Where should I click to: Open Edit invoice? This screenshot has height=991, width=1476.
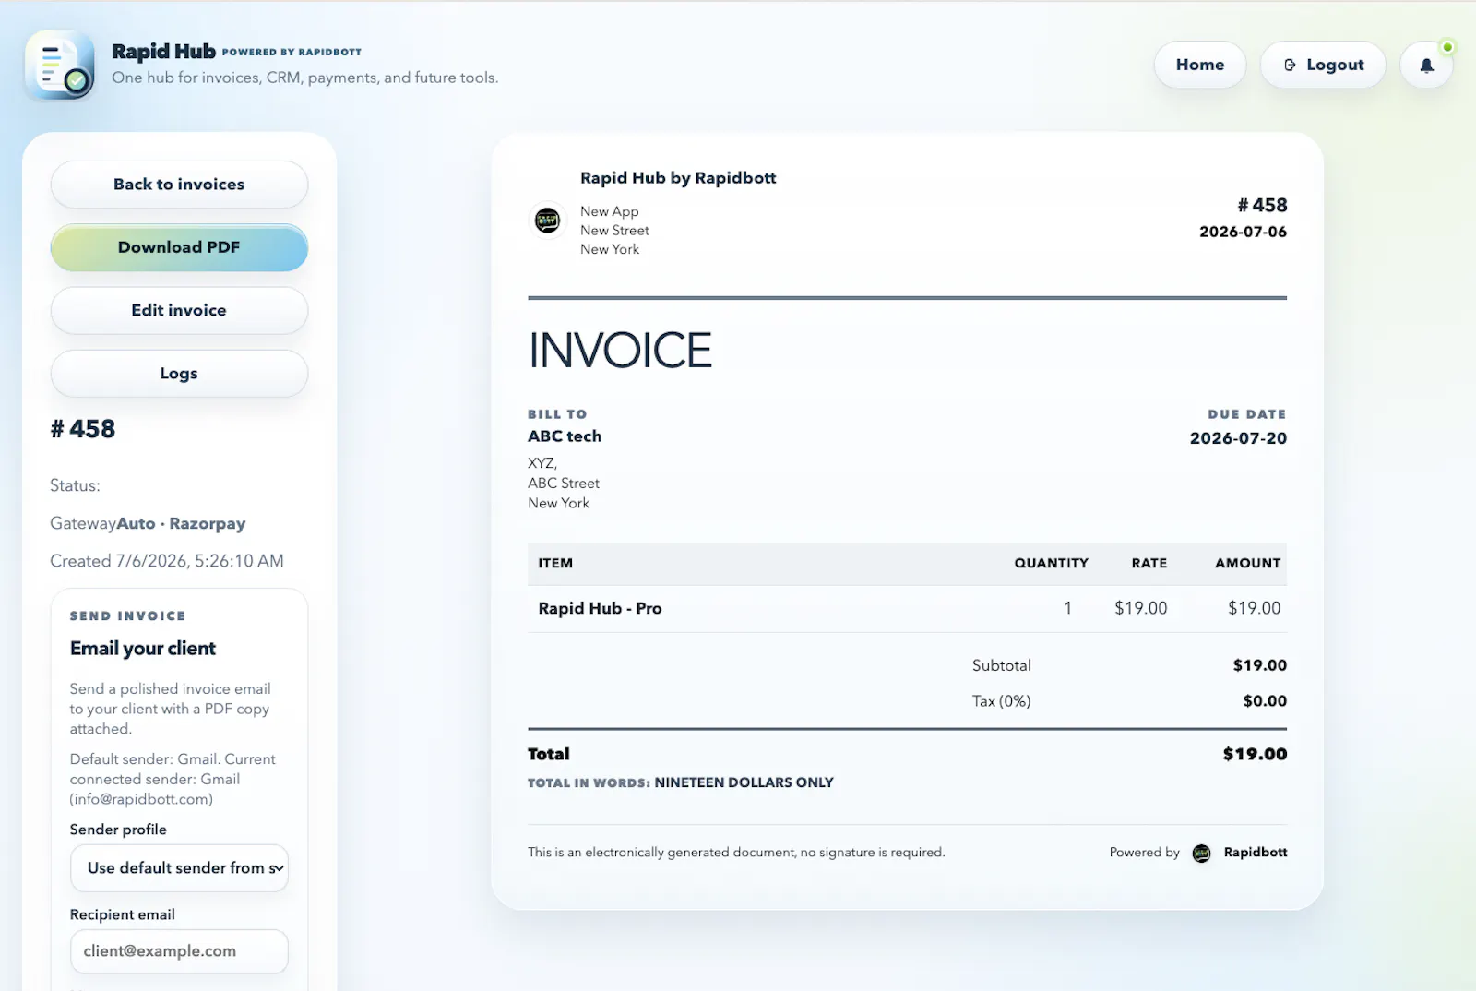(179, 310)
